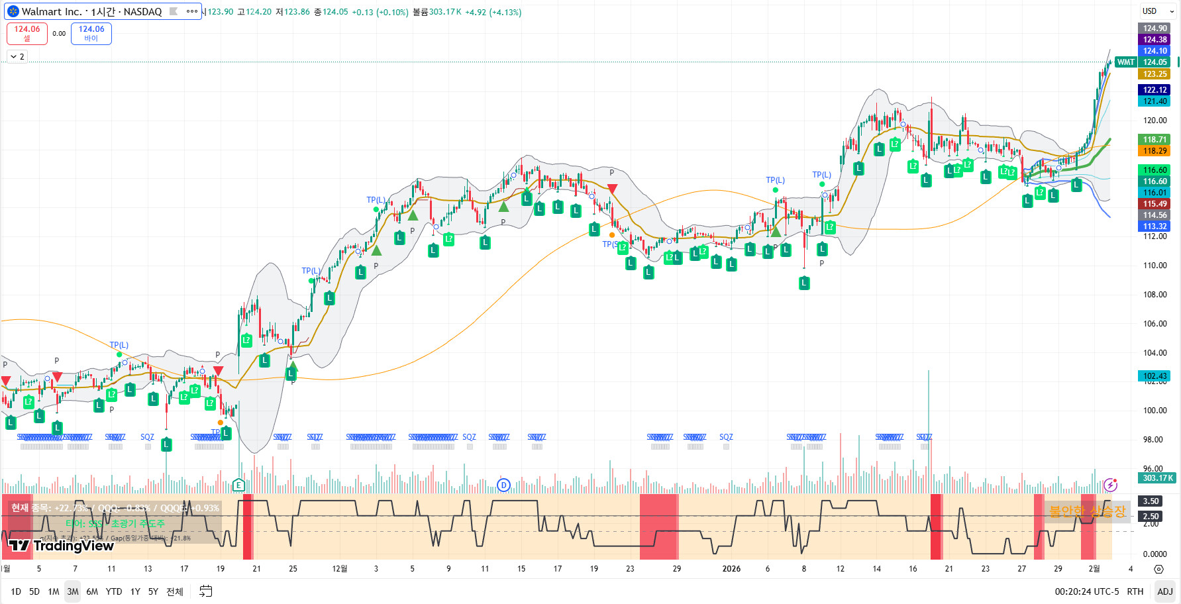The width and height of the screenshot is (1181, 604).
Task: Select the 3M date range
Action: (x=73, y=591)
